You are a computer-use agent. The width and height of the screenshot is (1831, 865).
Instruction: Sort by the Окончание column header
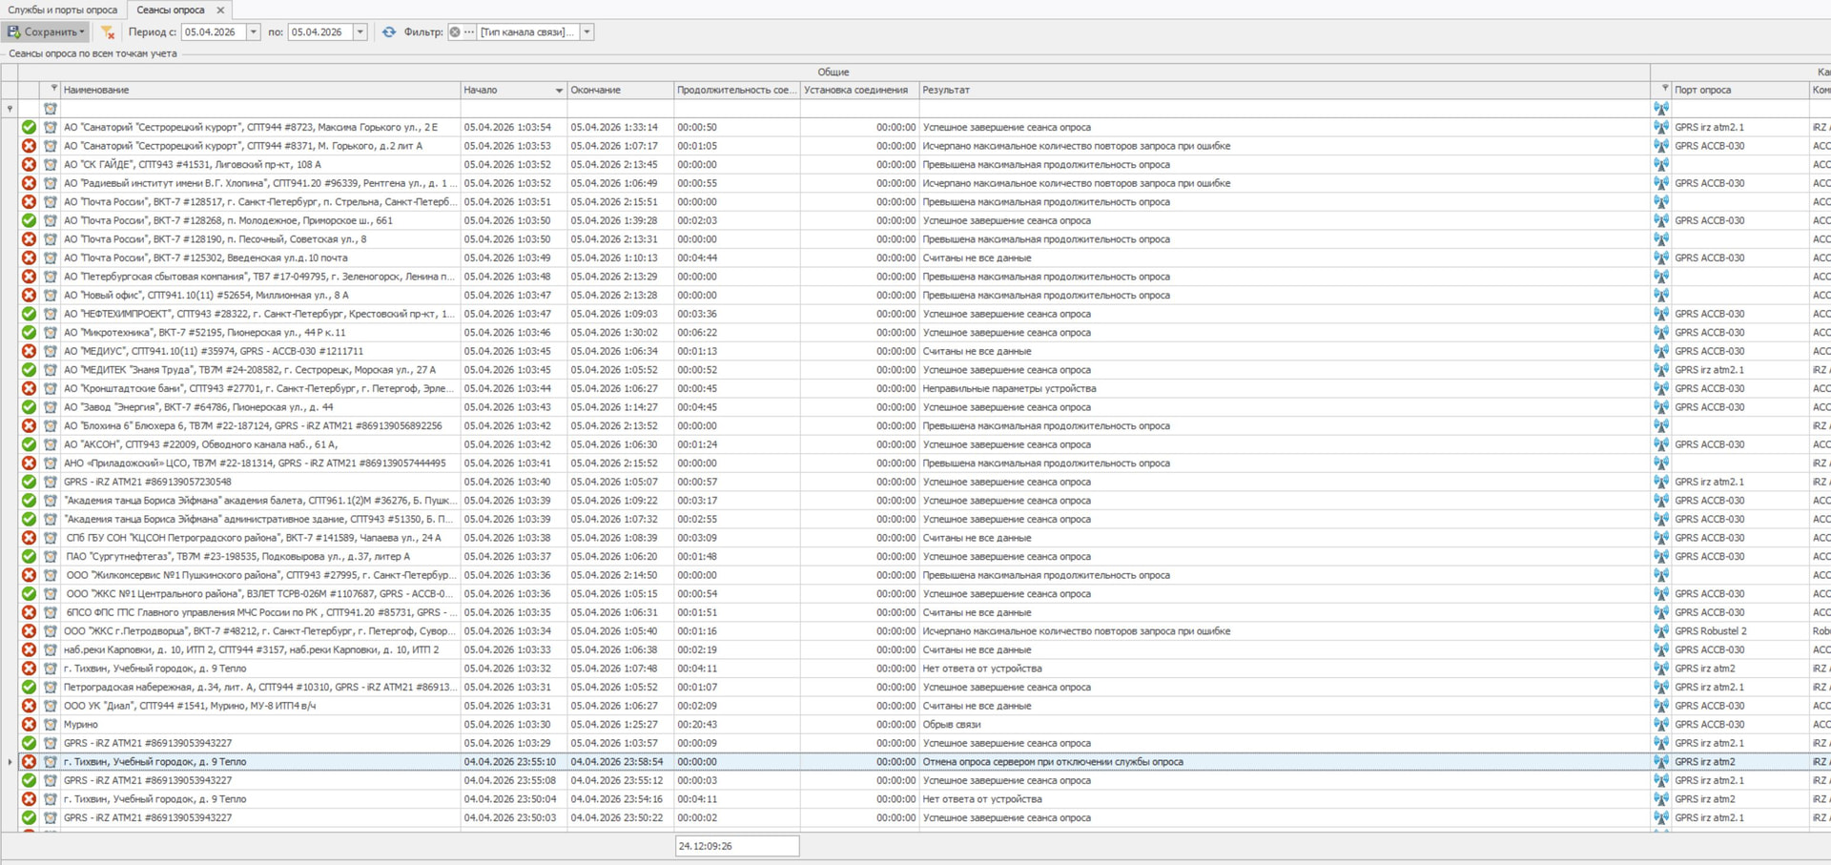tap(620, 90)
